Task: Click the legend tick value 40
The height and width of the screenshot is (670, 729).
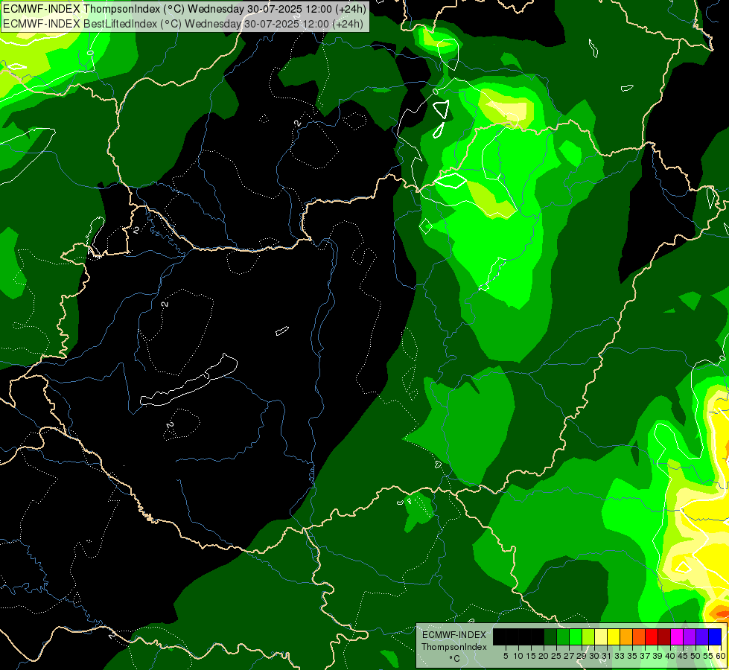Action: tap(670, 656)
